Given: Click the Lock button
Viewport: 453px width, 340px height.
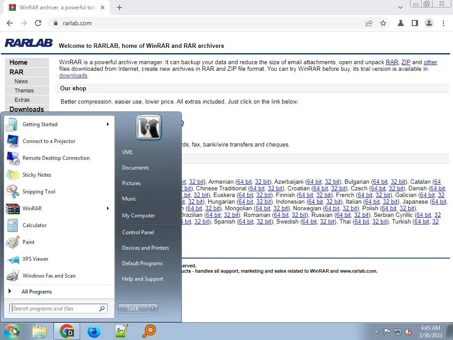Looking at the screenshot, I should click(x=133, y=309).
